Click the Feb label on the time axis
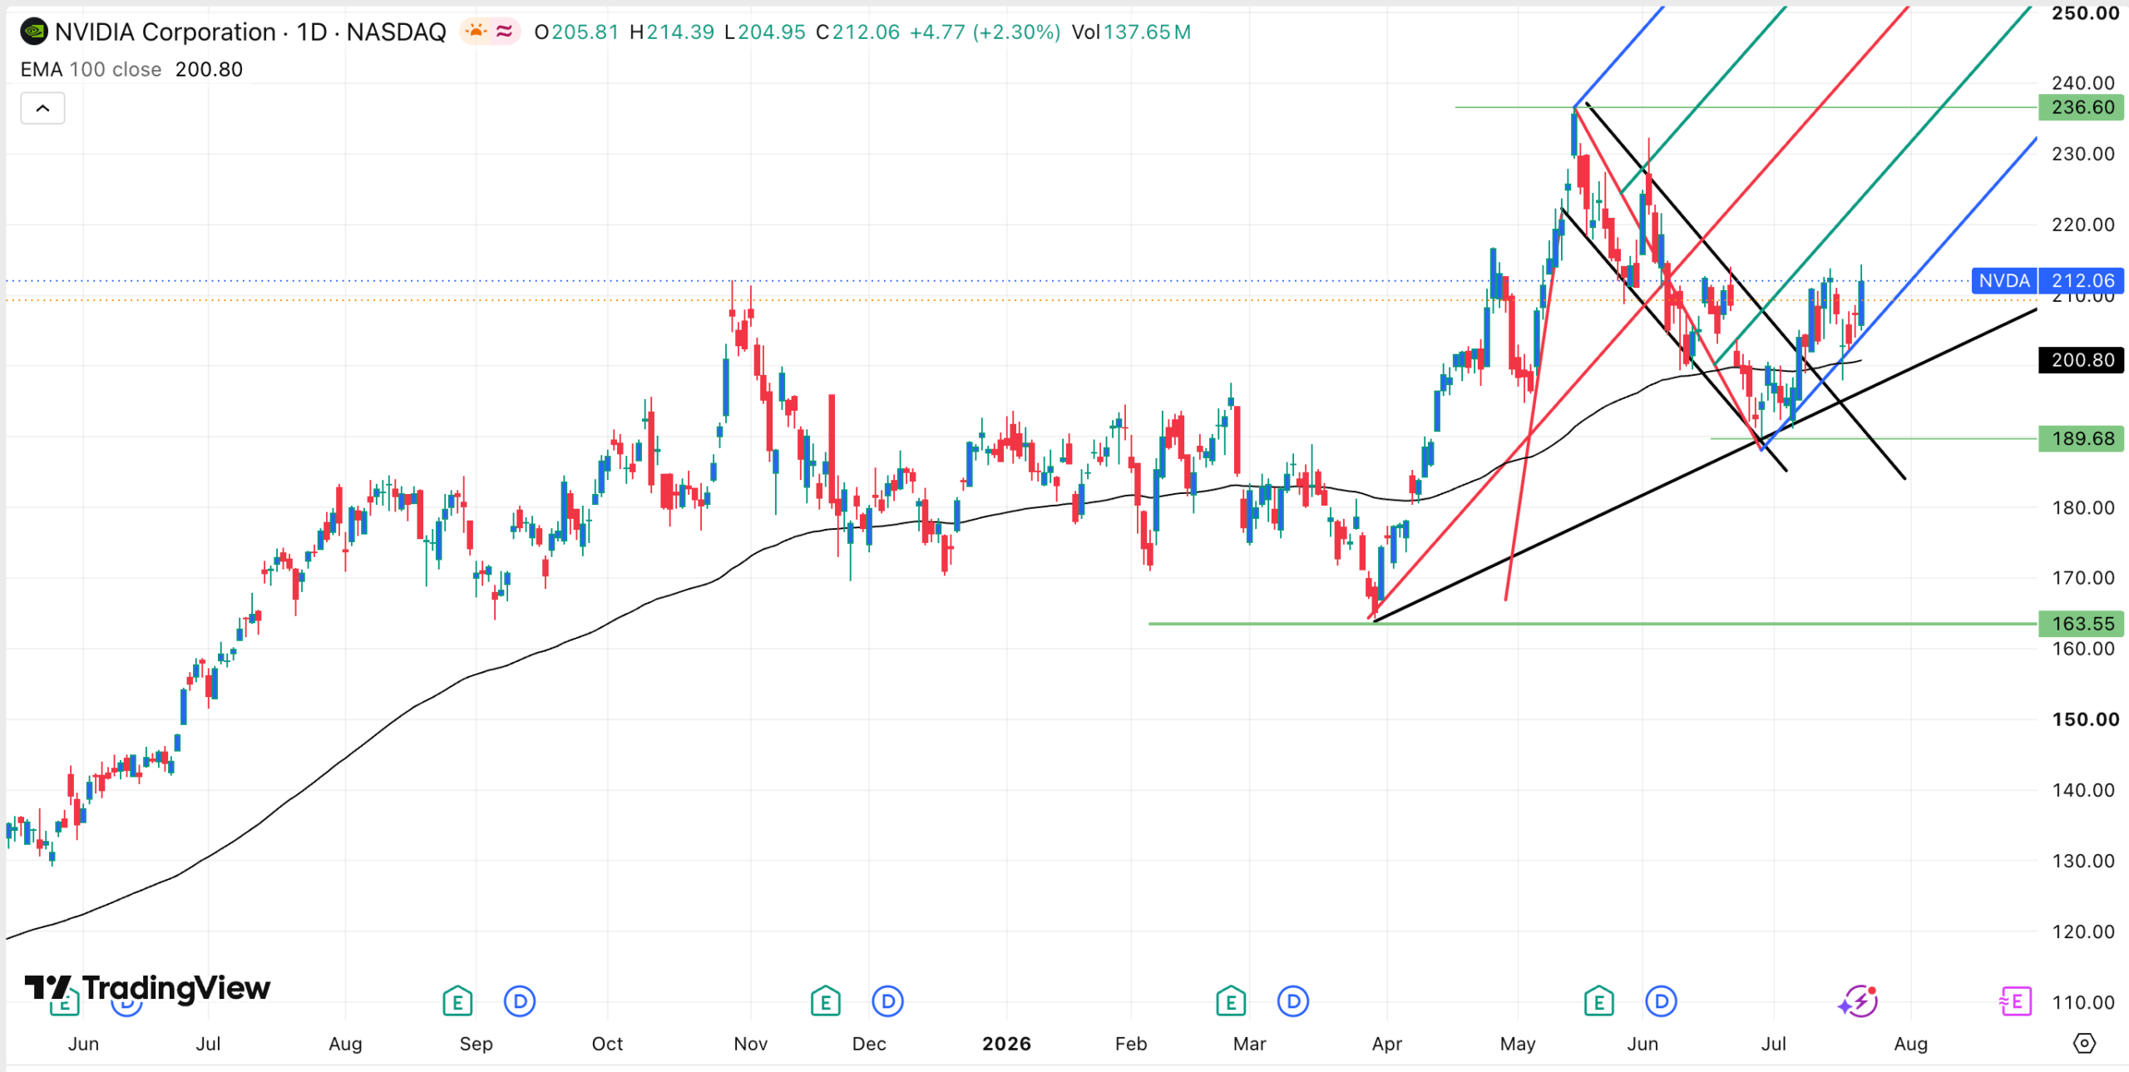 (1130, 1044)
